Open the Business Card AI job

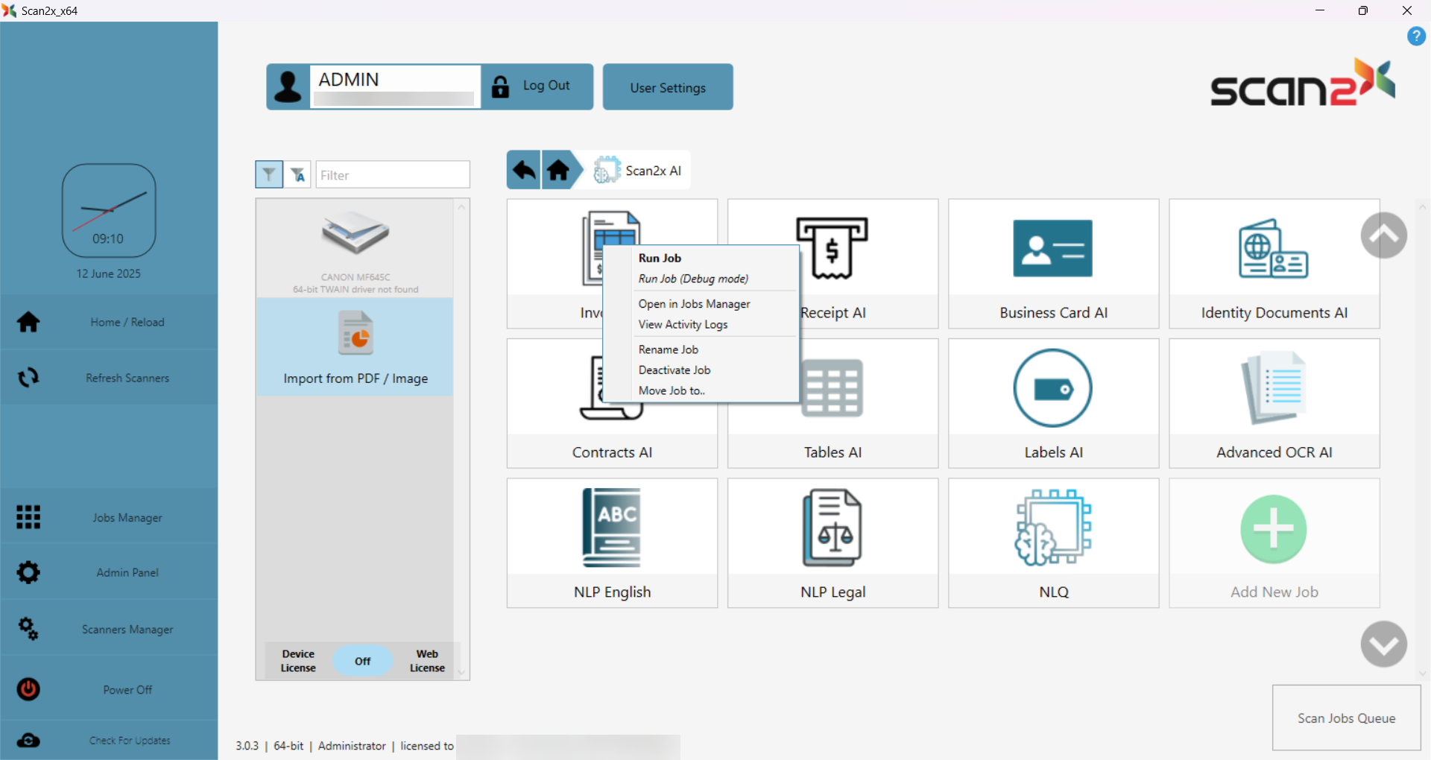point(1052,263)
